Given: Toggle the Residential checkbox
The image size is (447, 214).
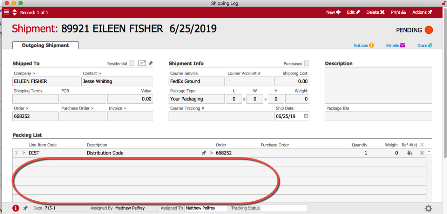Looking at the screenshot, I should [131, 63].
